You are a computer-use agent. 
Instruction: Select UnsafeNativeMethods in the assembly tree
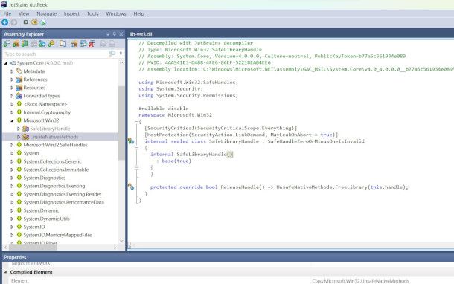point(54,137)
